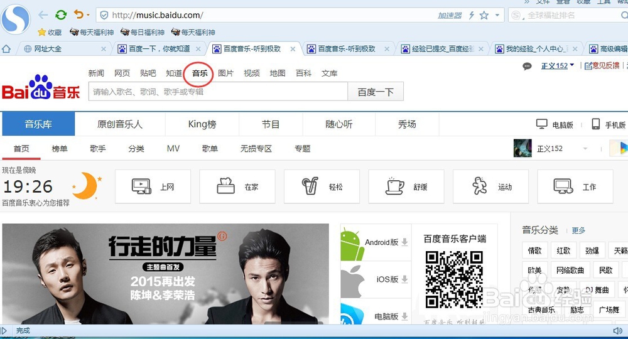
Task: Download the iOS版 client
Action: tap(376, 279)
